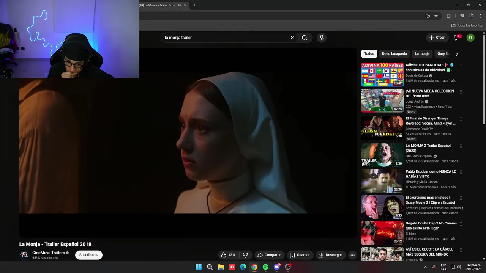The image size is (486, 273).
Task: Open MI NUEVA MEGA COLECCIÓN thumbnail
Action: pos(382,100)
